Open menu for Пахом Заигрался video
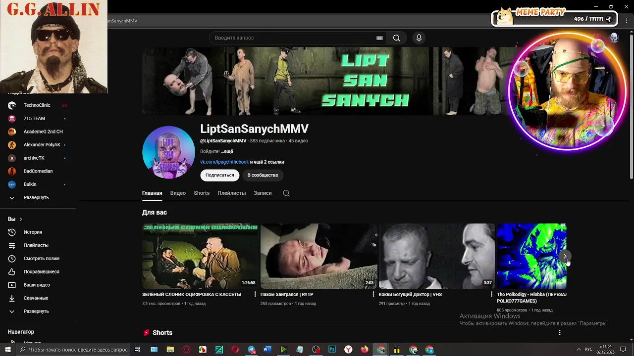Viewport: 634px width, 356px height. click(373, 294)
